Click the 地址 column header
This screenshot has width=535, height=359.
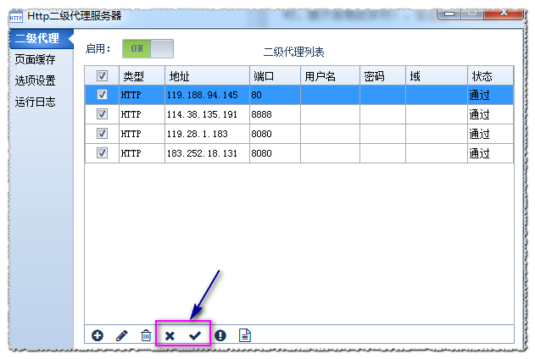point(207,76)
